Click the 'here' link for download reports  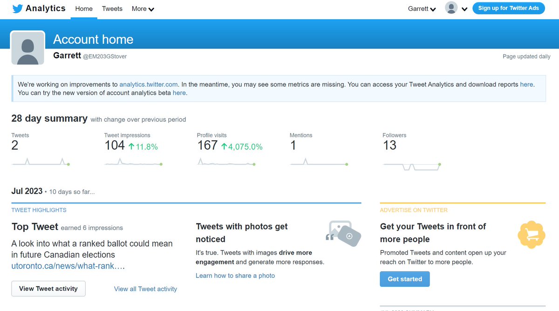(x=526, y=84)
